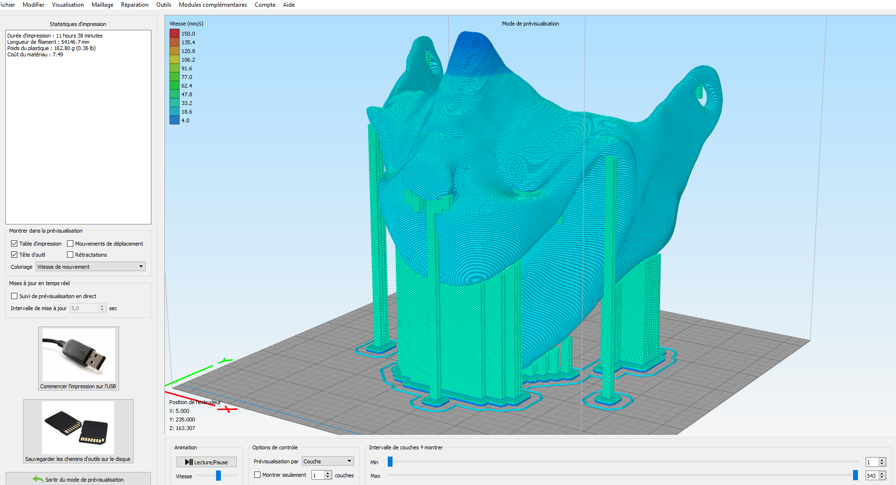Image resolution: width=896 pixels, height=485 pixels.
Task: Open the Coloriage dropdown
Action: pos(91,267)
